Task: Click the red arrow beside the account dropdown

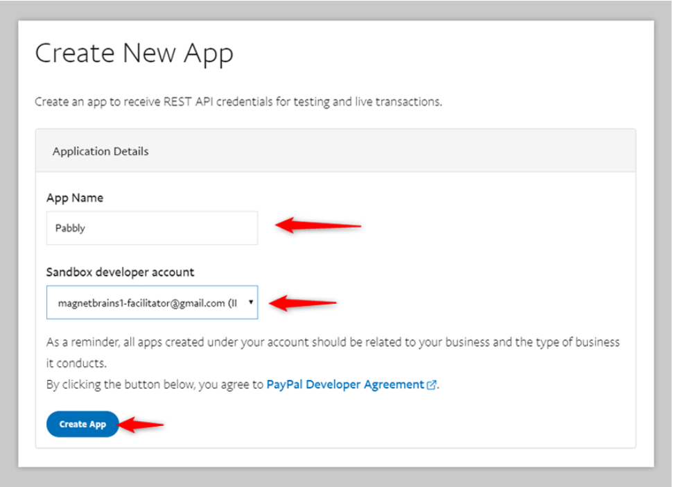Action: [303, 303]
